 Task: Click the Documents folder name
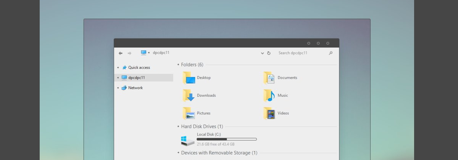tap(287, 78)
